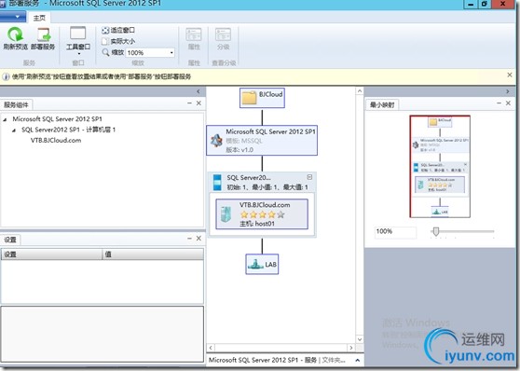Open the 缩放 100% zoom combo box

click(151, 52)
